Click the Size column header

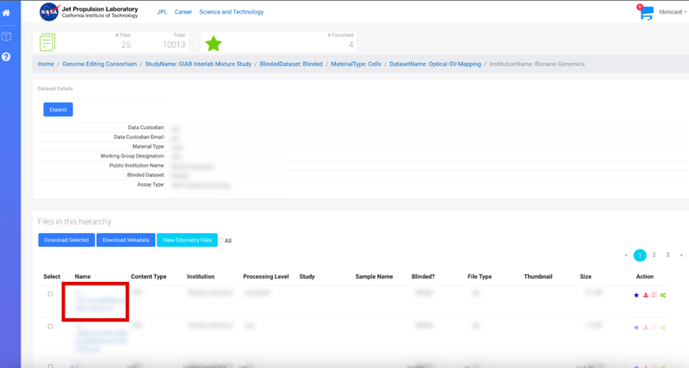(586, 277)
